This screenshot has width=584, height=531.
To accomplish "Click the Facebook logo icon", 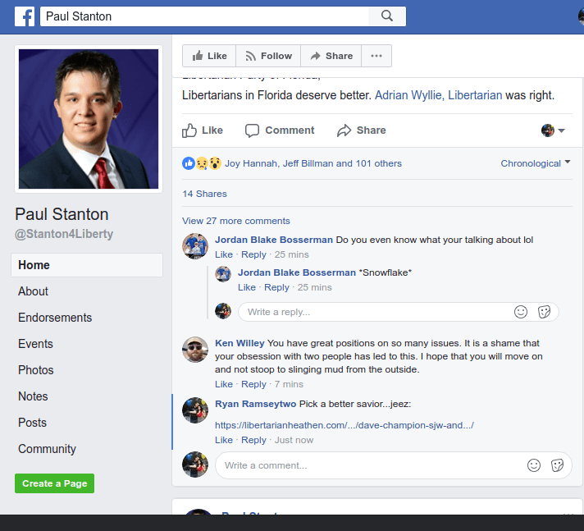I will click(25, 16).
